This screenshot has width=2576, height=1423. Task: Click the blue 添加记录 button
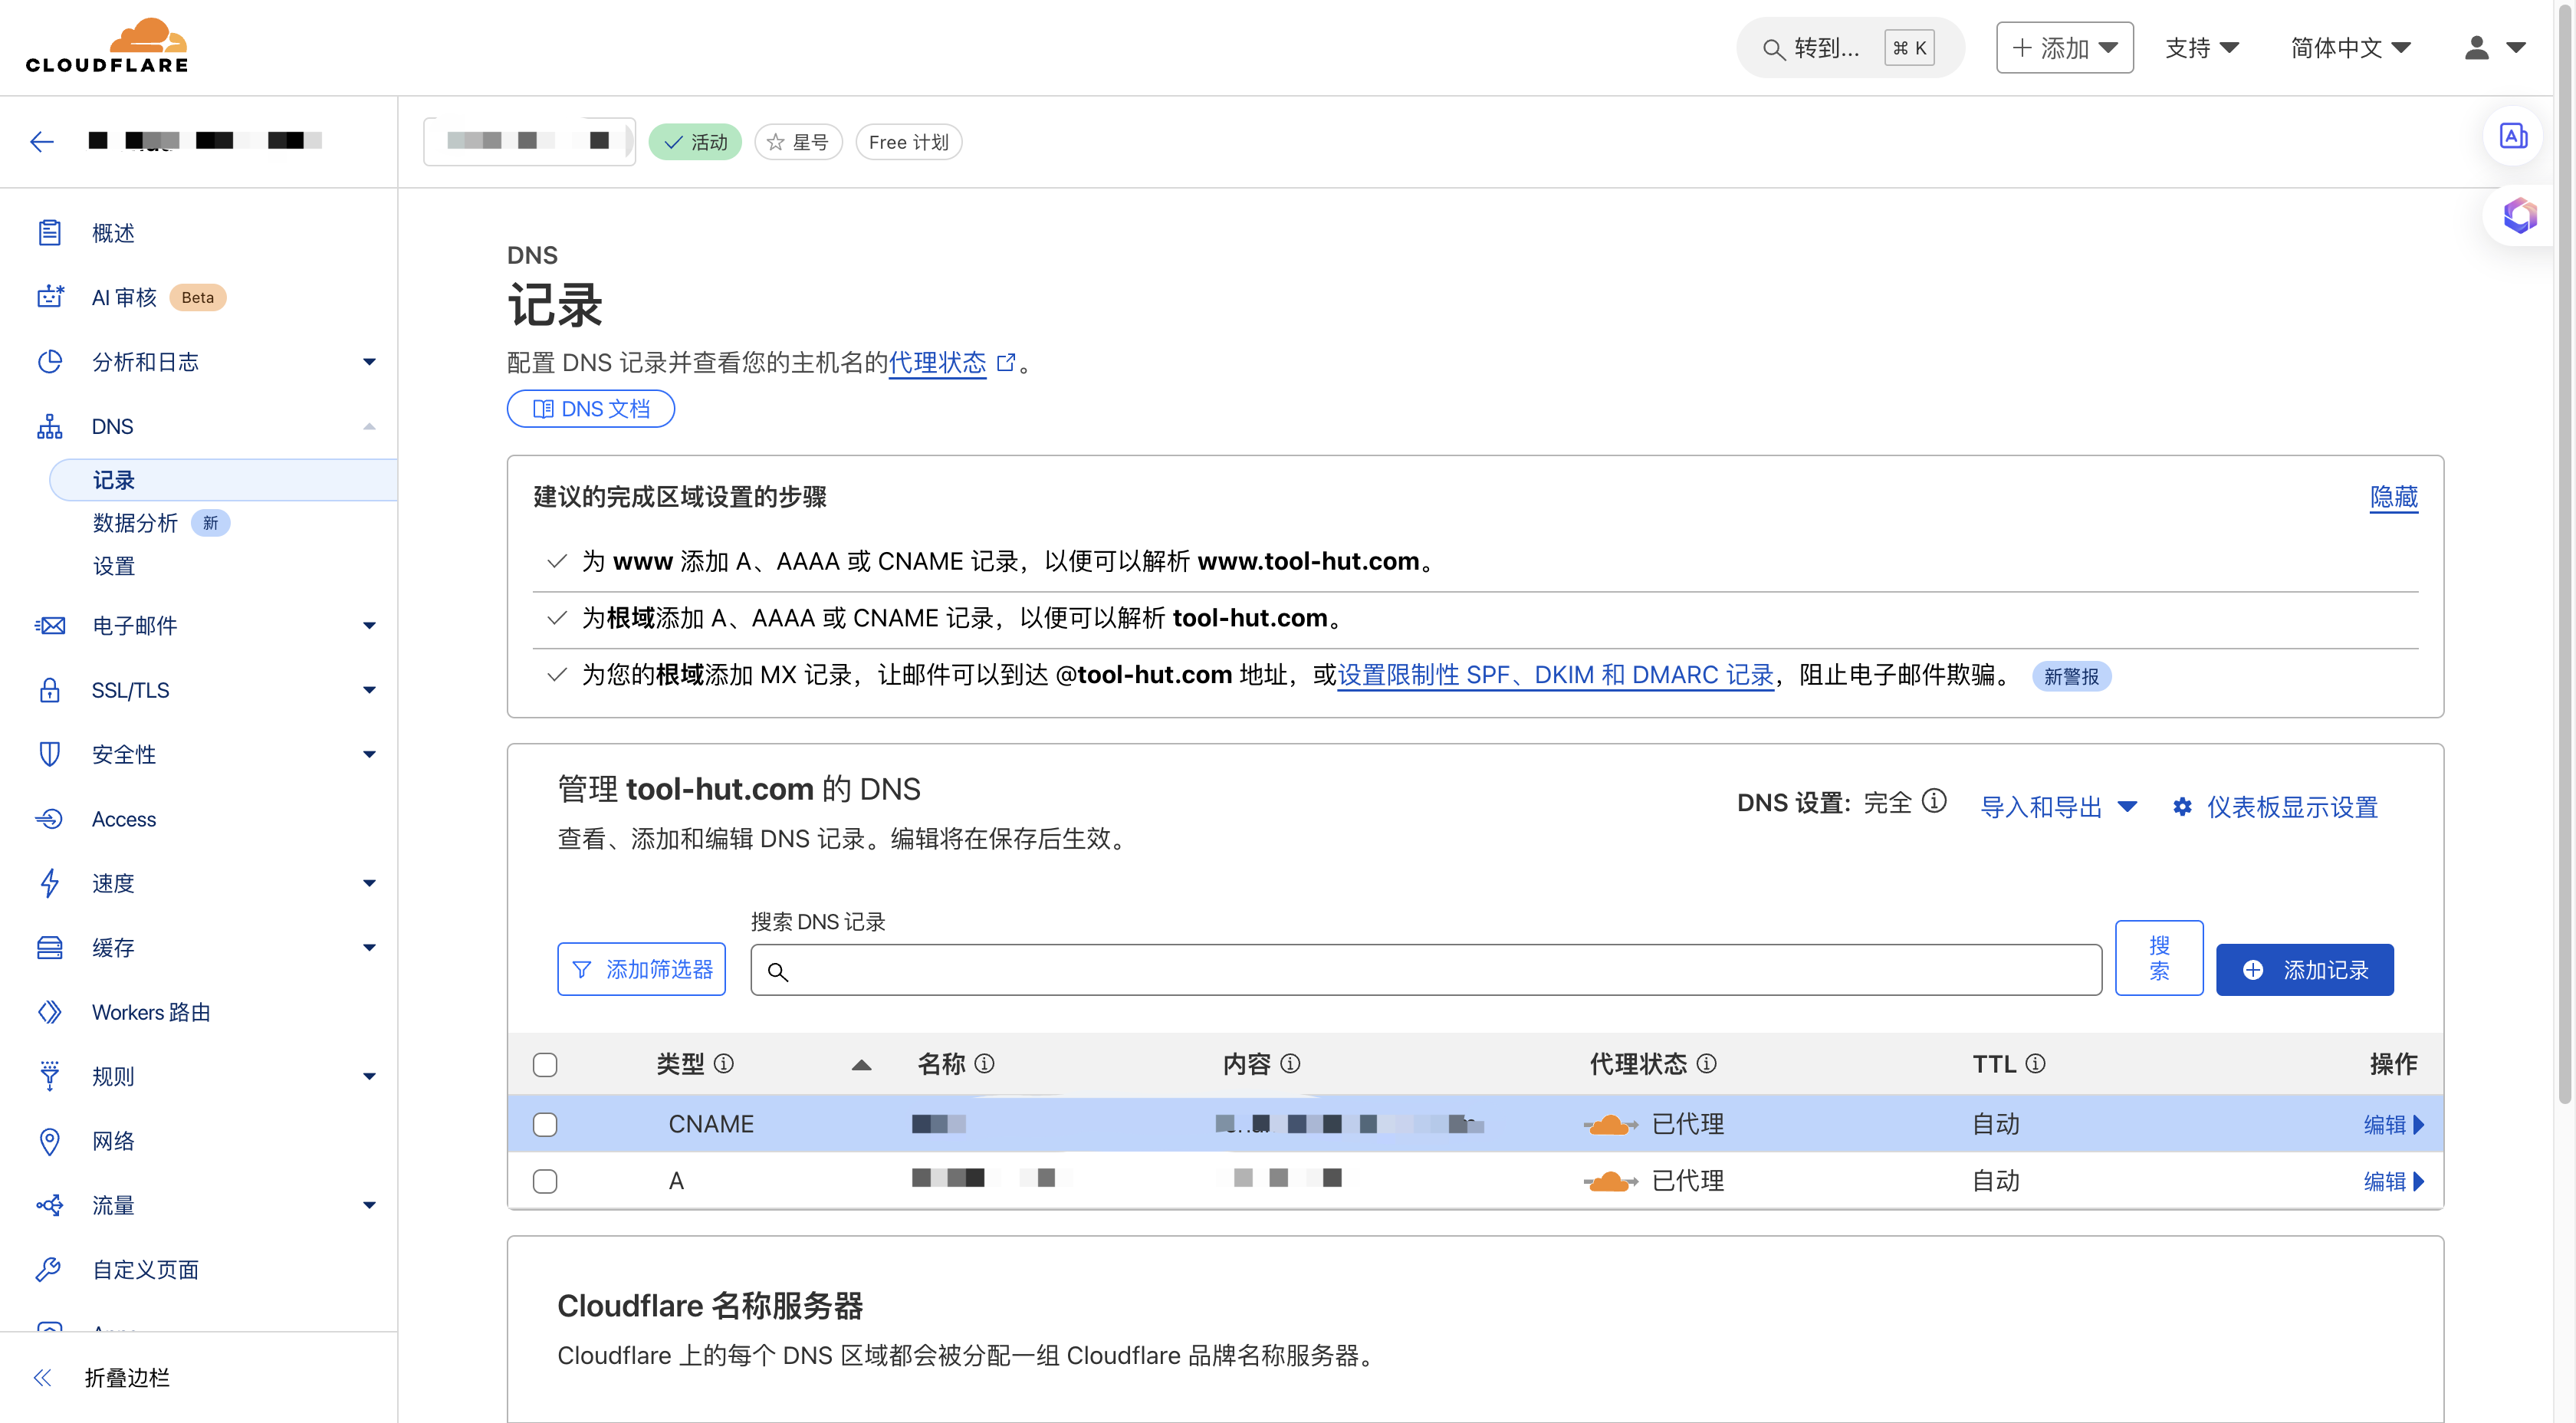[2304, 970]
